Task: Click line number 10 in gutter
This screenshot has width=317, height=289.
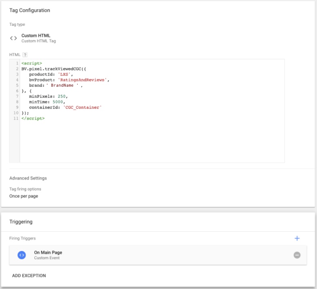Action: [16, 113]
